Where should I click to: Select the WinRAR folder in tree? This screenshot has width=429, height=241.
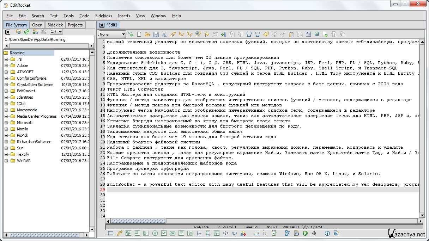23,161
